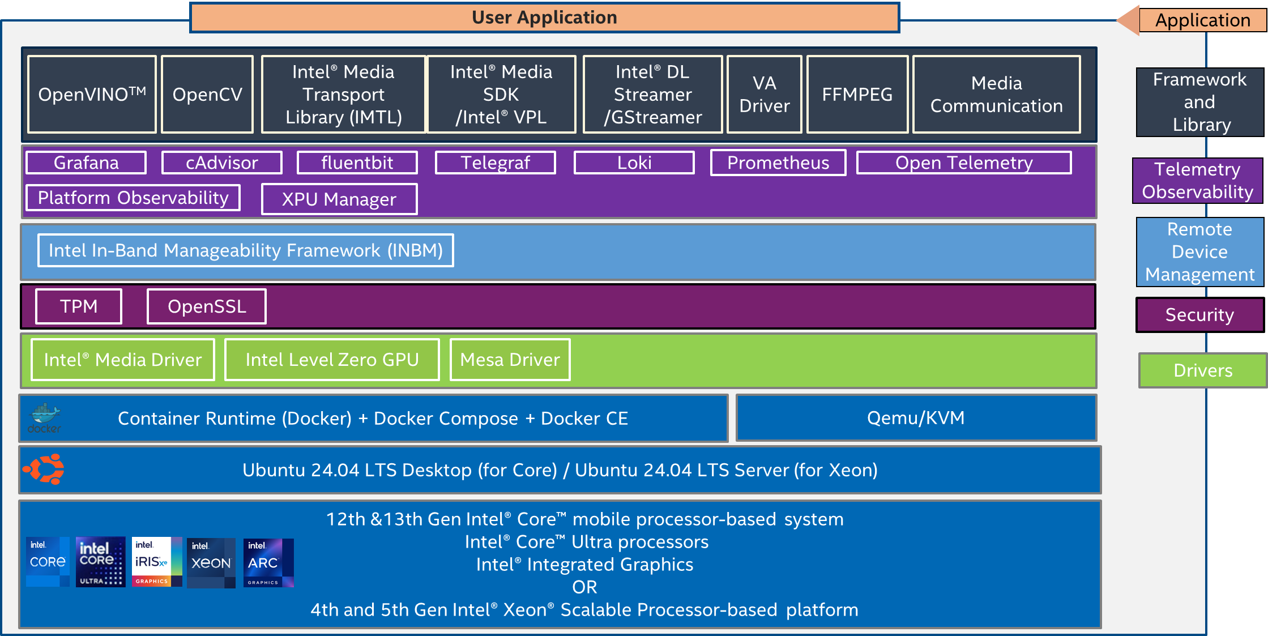Screen dimensions: 1268x636
Task: Click the Prometheus box
Action: (x=778, y=163)
